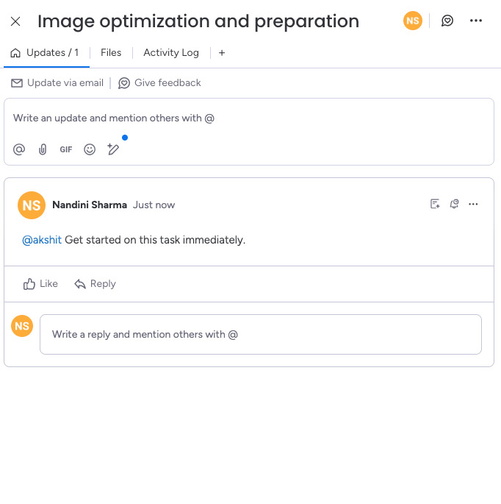Focus the write a reply input field
Image resolution: width=501 pixels, height=504 pixels.
pyautogui.click(x=260, y=335)
